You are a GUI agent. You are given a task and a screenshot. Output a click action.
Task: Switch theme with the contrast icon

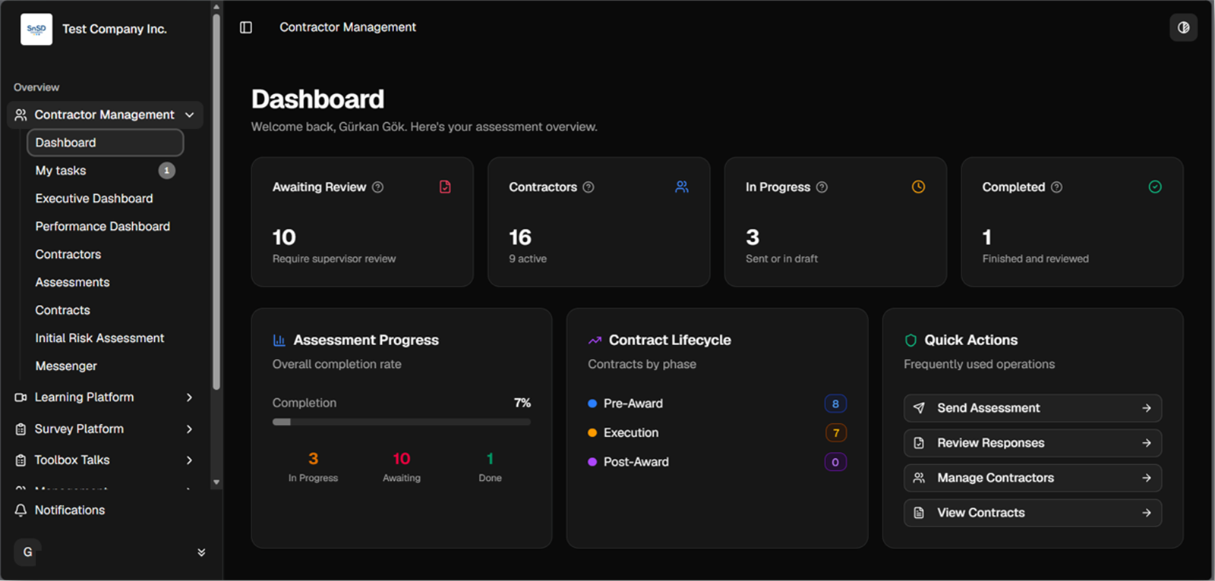click(1183, 27)
